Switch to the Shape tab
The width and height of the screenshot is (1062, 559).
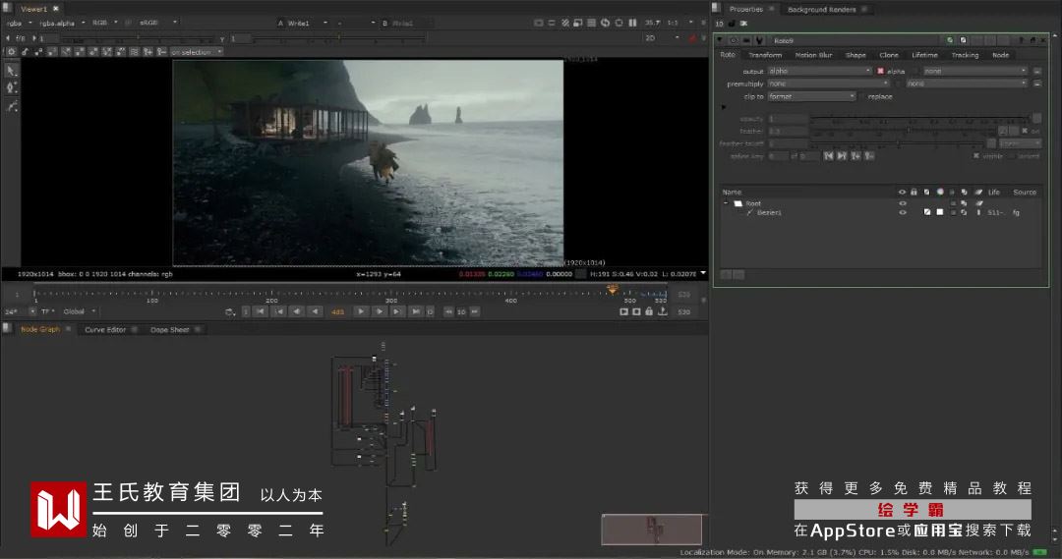(x=855, y=55)
